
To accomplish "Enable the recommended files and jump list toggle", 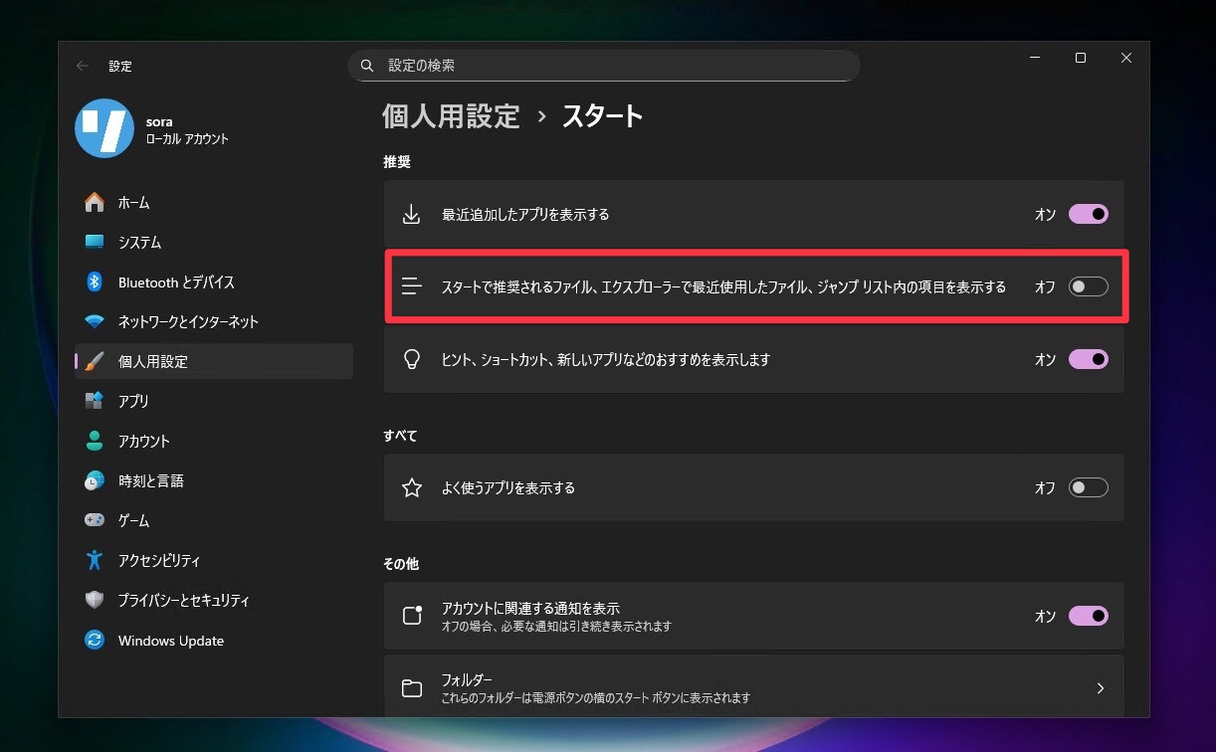I will [x=1088, y=287].
